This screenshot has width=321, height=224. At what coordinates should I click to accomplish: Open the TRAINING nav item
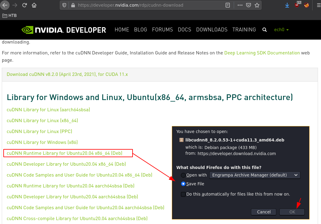(x=244, y=30)
